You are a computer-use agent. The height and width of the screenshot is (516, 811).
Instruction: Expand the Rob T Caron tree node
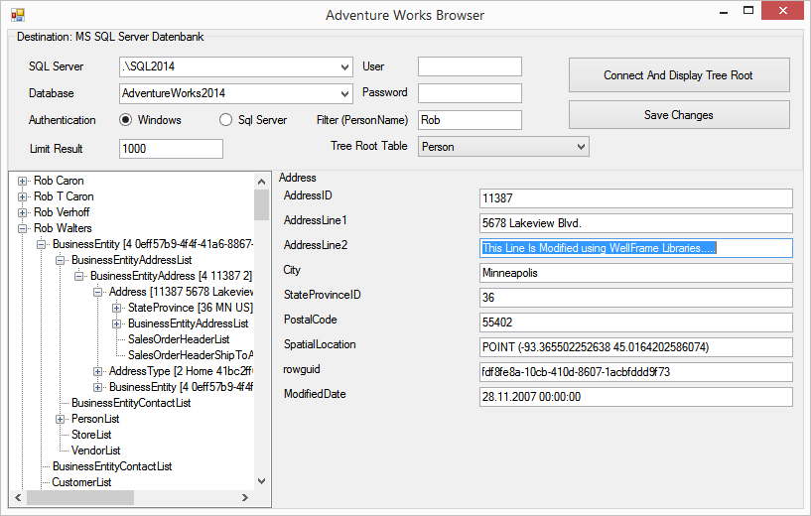click(22, 197)
